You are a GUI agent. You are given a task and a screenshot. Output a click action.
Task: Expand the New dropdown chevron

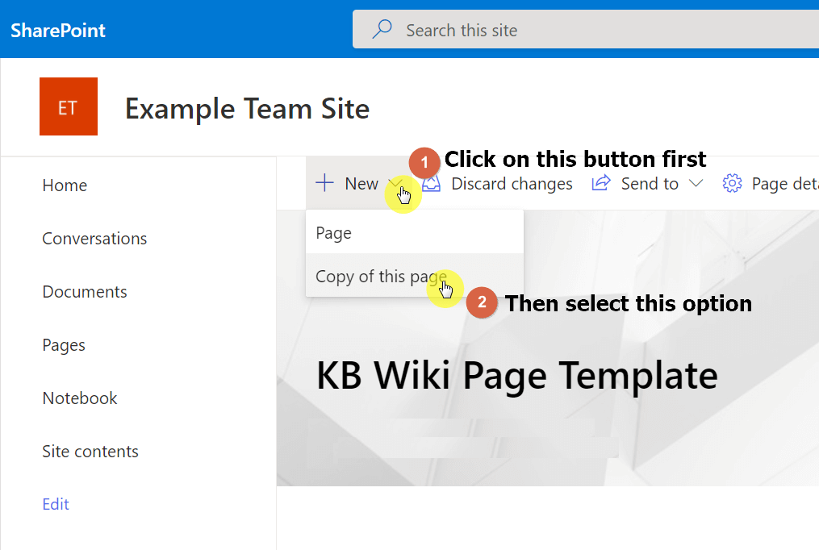click(x=396, y=182)
